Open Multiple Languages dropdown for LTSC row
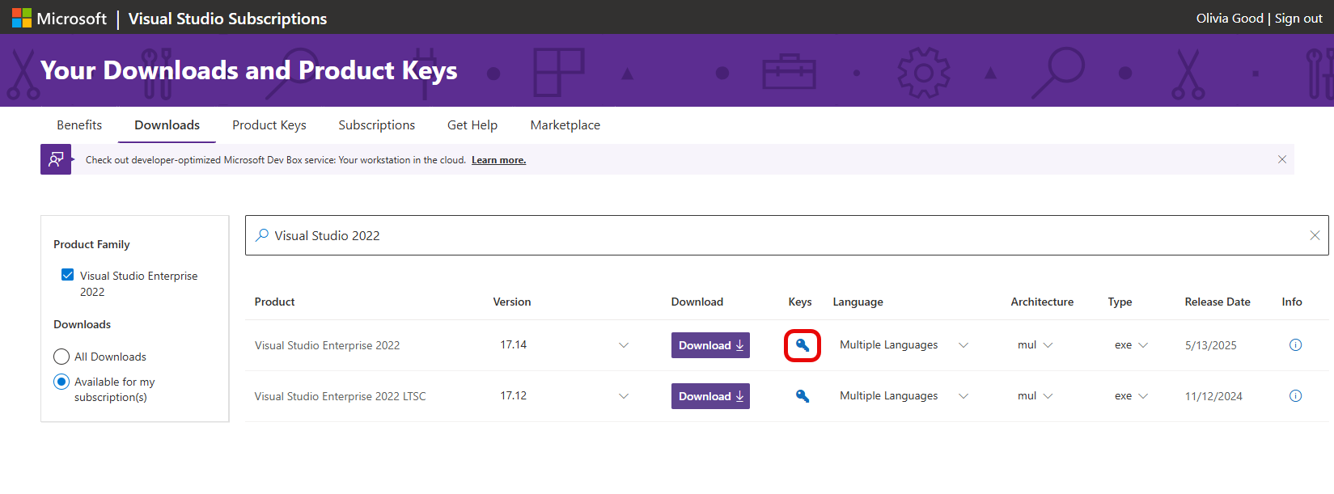Screen dimensions: 1334x494 [963, 396]
